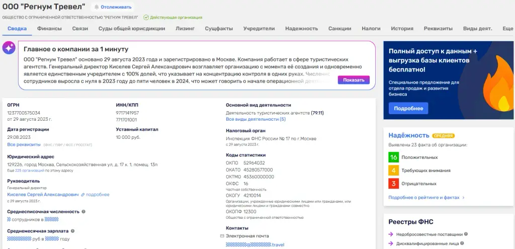515x249 pixels.
Task: Click the masked .travel email link
Action: (255, 245)
